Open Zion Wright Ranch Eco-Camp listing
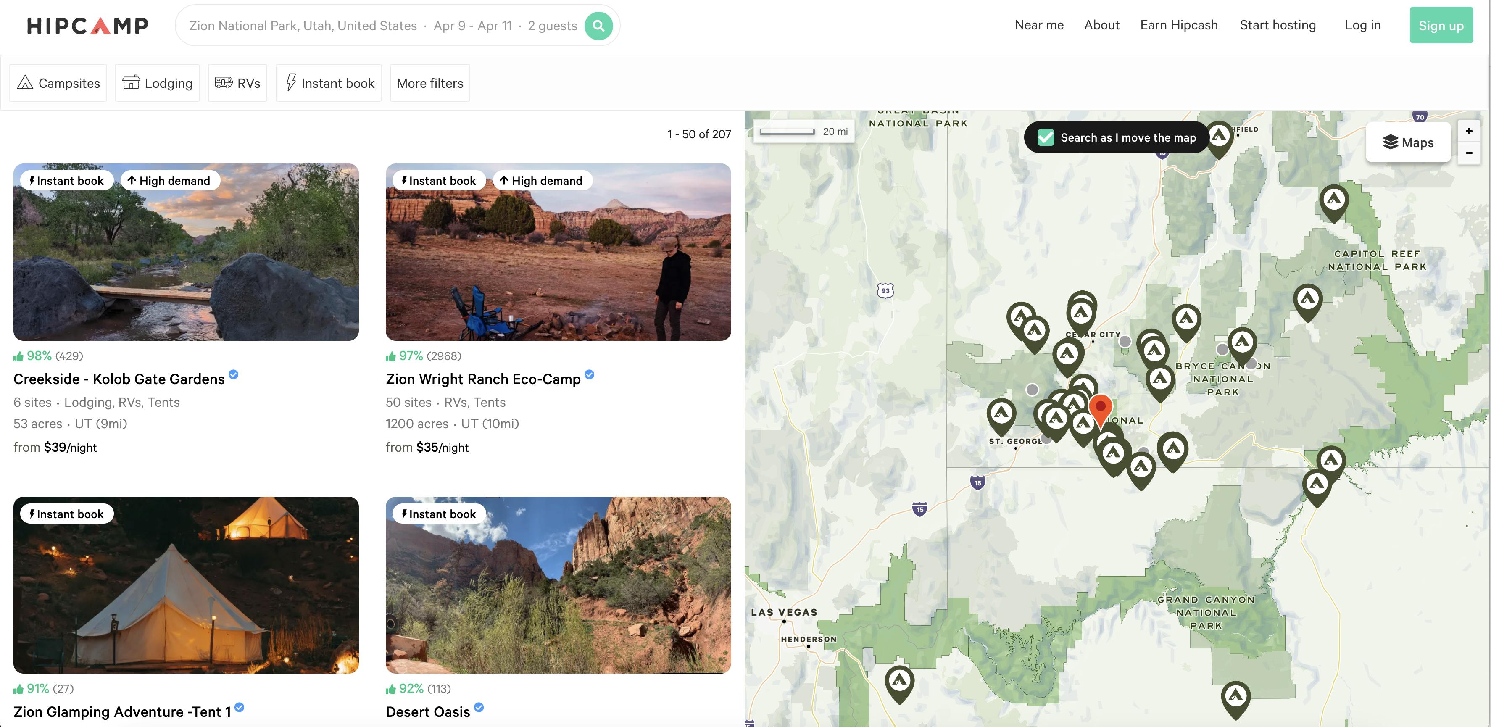Image resolution: width=1491 pixels, height=727 pixels. (483, 379)
